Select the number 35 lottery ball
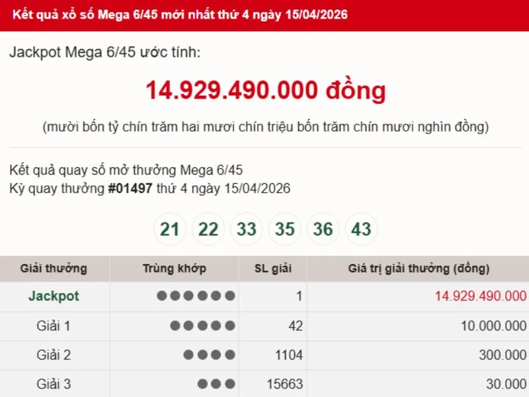Viewport: 529px width, 397px height. pos(285,230)
